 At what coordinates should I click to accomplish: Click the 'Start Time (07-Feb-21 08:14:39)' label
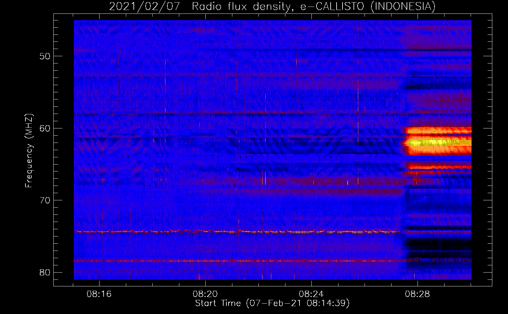click(x=273, y=303)
